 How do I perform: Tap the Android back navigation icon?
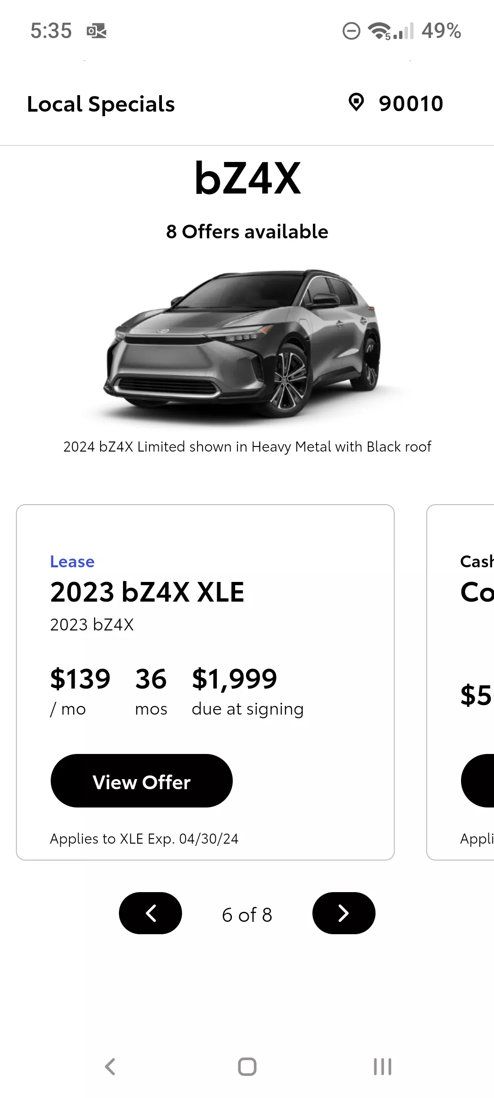(x=110, y=1066)
